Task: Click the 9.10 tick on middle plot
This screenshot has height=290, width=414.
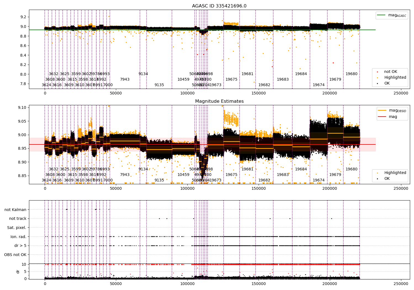Action: [22, 108]
